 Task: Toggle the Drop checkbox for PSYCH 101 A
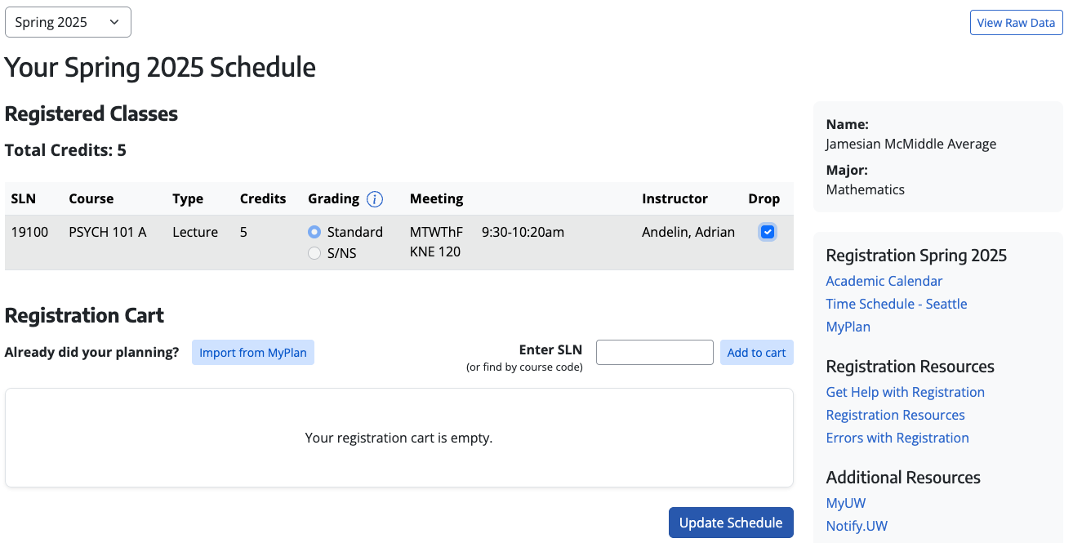point(767,233)
